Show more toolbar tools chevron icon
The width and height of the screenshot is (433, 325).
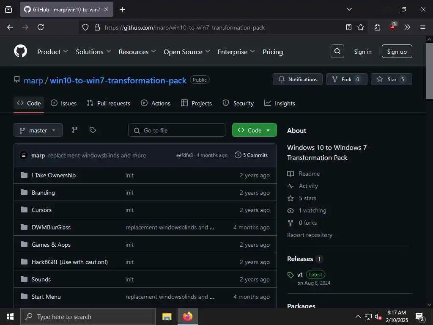[x=407, y=27]
